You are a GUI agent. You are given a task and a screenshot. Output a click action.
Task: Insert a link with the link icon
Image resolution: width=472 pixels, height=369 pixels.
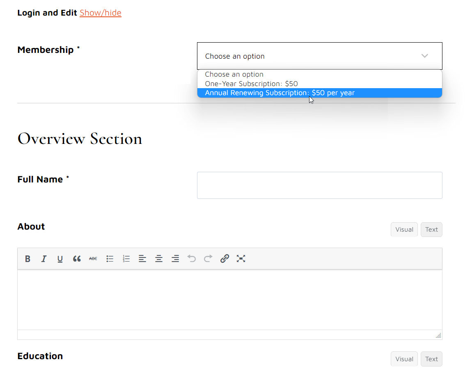pyautogui.click(x=225, y=259)
